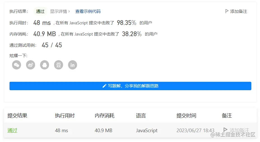
Task: Share result via the WeChat icon
Action: coord(17,65)
